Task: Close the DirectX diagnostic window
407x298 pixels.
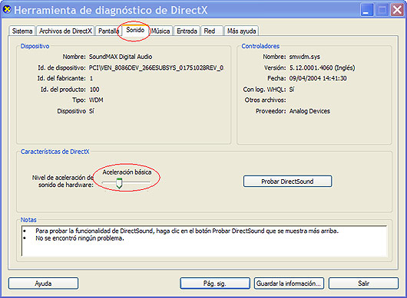Action: 397,10
